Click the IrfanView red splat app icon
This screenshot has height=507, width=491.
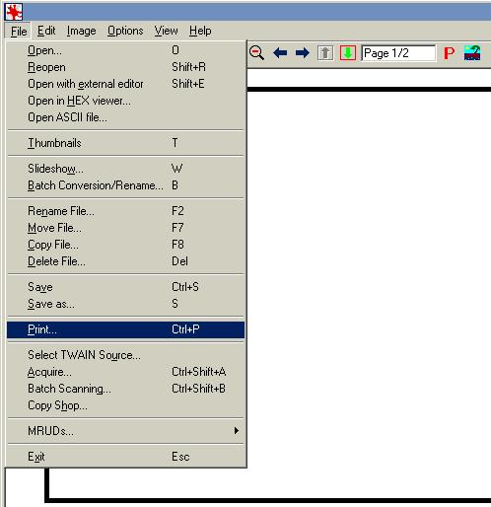coord(14,12)
